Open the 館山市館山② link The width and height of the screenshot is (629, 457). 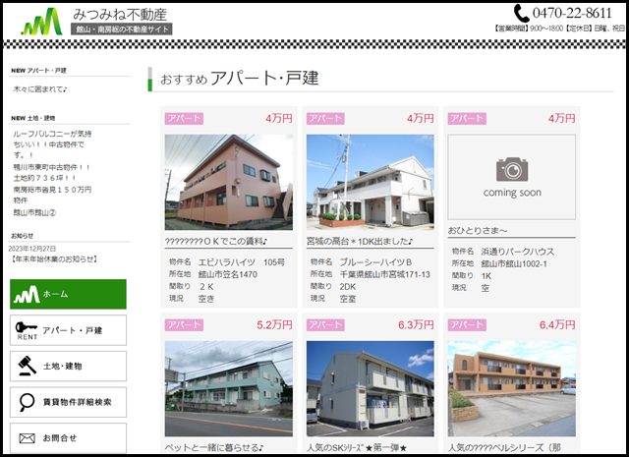[34, 212]
